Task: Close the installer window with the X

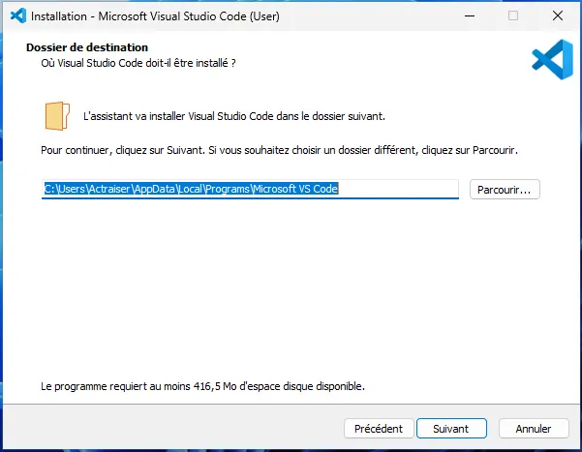Action: click(x=558, y=15)
